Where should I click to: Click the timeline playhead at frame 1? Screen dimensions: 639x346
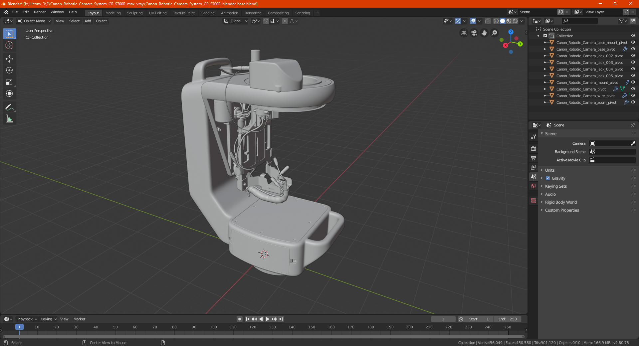(x=19, y=327)
